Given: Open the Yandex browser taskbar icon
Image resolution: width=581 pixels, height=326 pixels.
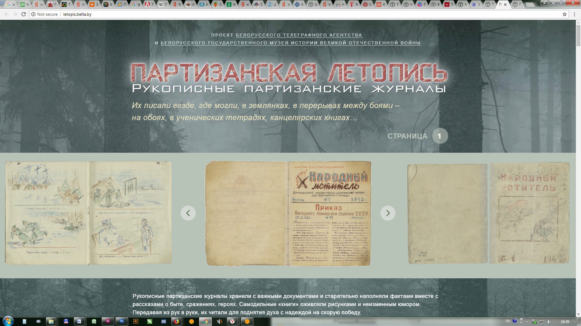Looking at the screenshot, I should point(232,322).
